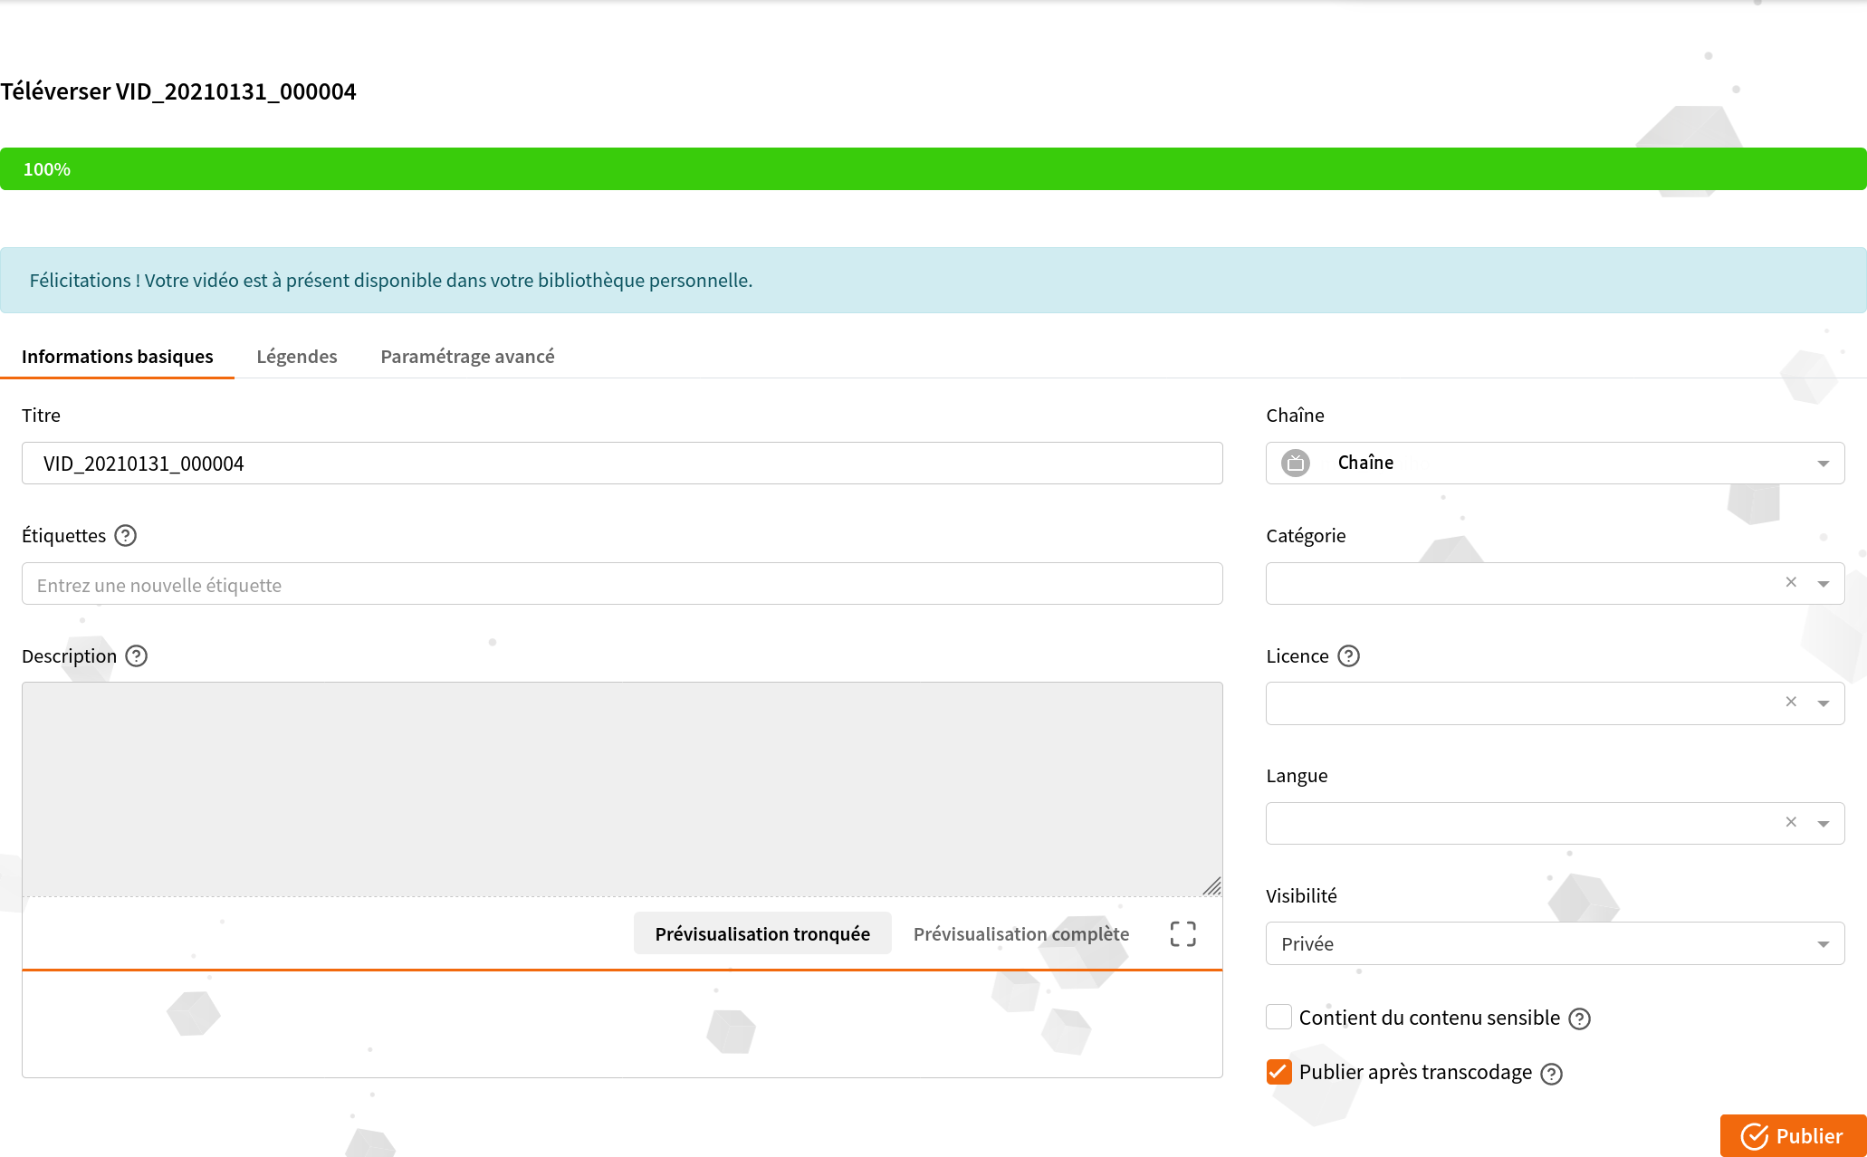Click the Description help icon
The width and height of the screenshot is (1867, 1157).
[x=137, y=656]
